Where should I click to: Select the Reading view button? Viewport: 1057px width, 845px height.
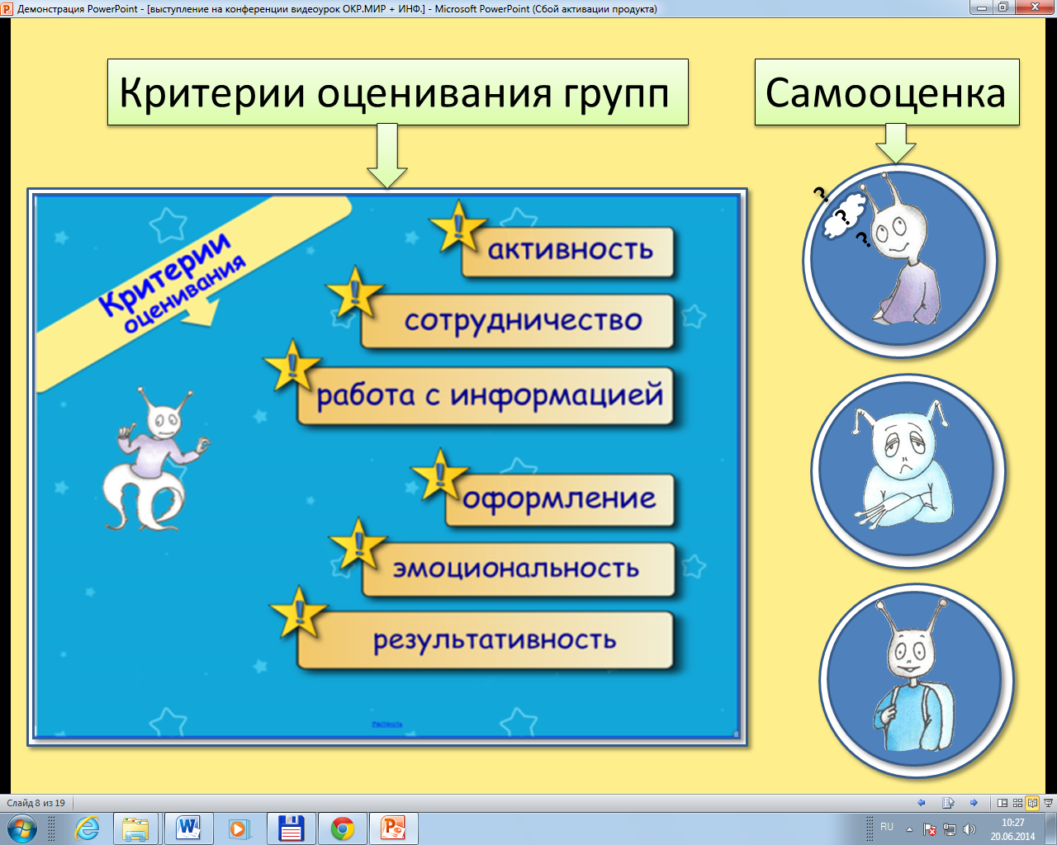[1032, 803]
